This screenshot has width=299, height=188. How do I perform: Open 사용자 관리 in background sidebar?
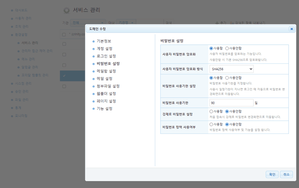point(23,18)
